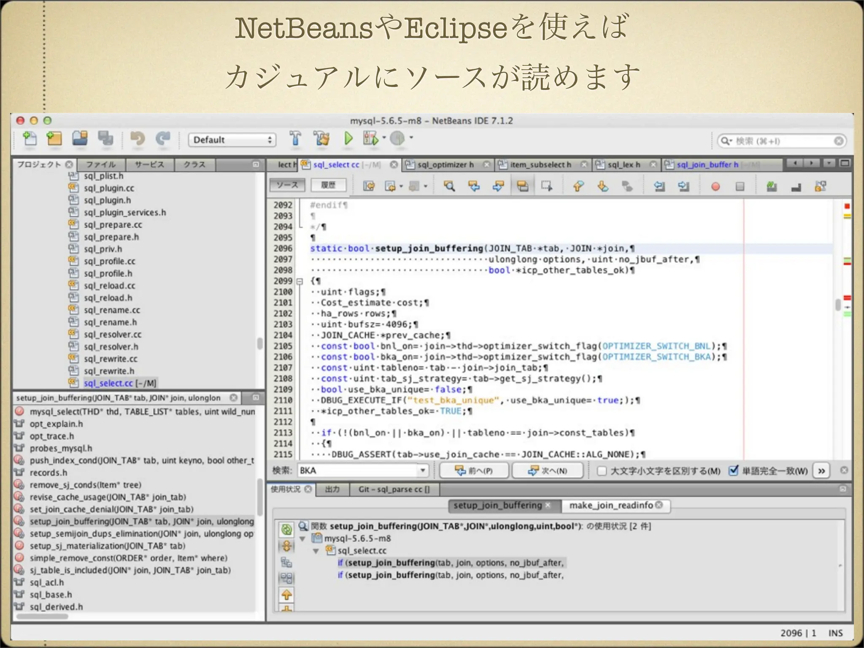Image resolution: width=864 pixels, height=648 pixels.
Task: Switch editor to History view
Action: 328,185
